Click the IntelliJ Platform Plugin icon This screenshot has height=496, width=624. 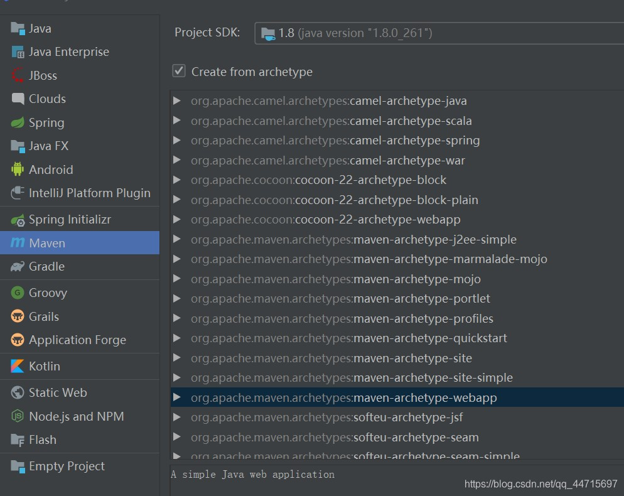tap(18, 193)
